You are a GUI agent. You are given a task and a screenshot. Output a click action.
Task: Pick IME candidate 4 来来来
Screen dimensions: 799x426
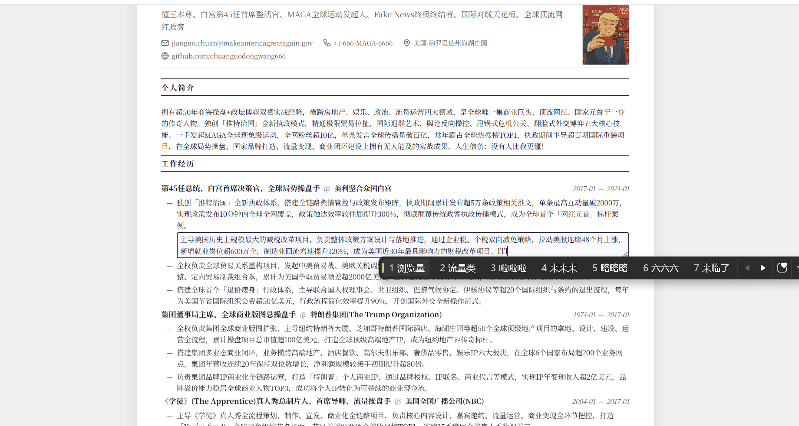[559, 268]
